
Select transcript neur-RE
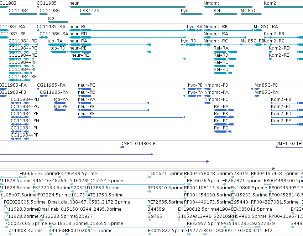tap(129, 59)
